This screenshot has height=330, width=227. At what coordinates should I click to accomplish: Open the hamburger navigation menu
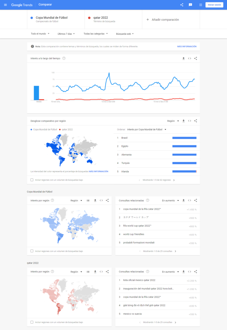[x=5, y=5]
